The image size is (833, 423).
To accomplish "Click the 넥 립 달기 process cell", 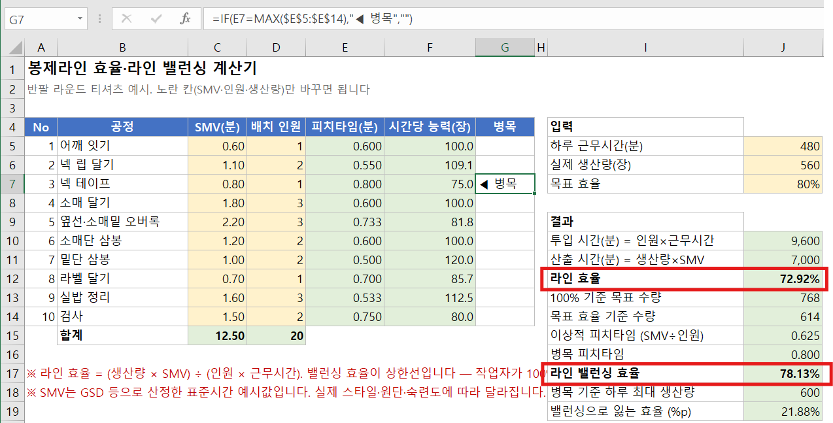I will [123, 165].
